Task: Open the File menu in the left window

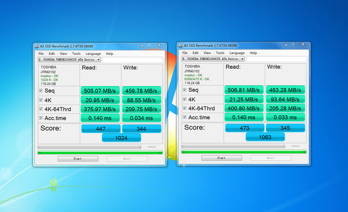Action: click(x=41, y=54)
